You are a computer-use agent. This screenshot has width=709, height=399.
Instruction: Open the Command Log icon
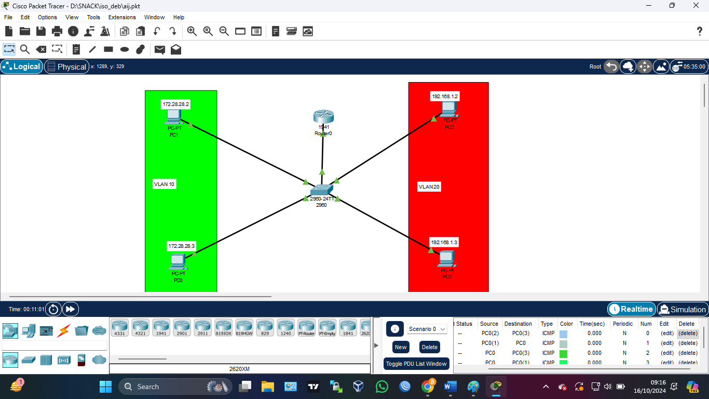276,31
